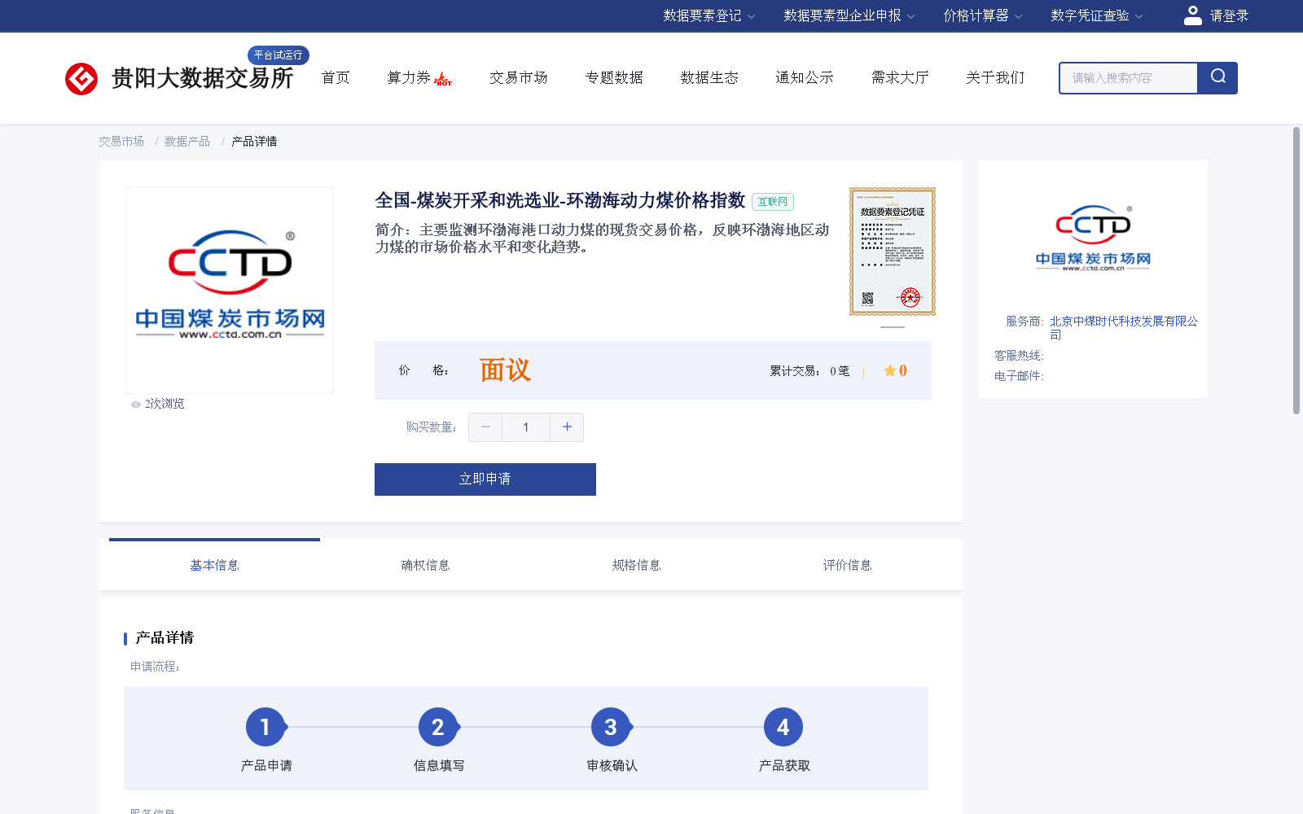This screenshot has width=1303, height=814.
Task: Open the 首页 menu item
Action: coord(336,77)
